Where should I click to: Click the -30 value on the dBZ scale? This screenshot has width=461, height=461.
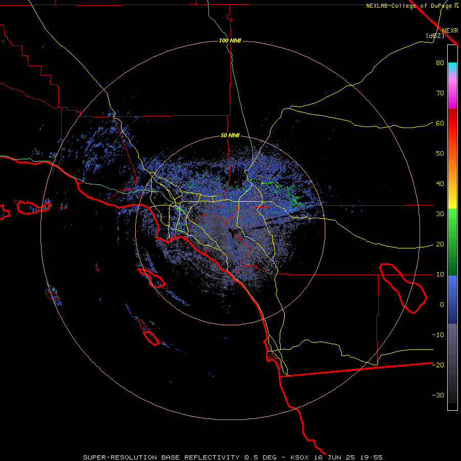point(438,395)
